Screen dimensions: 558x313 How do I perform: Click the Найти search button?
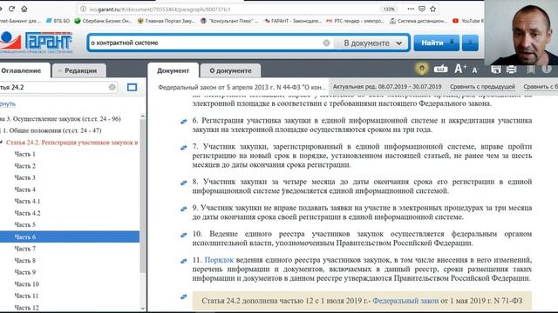tap(436, 43)
